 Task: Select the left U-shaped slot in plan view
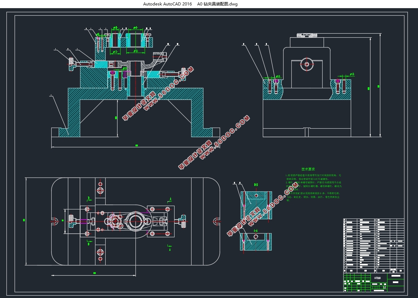click(54, 222)
